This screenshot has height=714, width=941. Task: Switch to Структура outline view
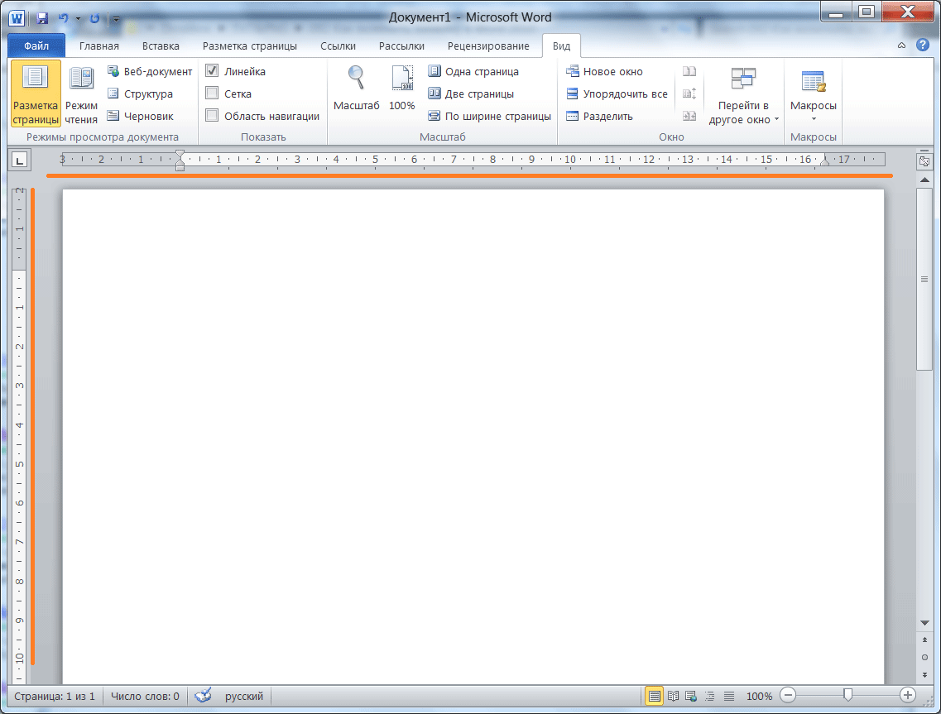click(x=141, y=93)
